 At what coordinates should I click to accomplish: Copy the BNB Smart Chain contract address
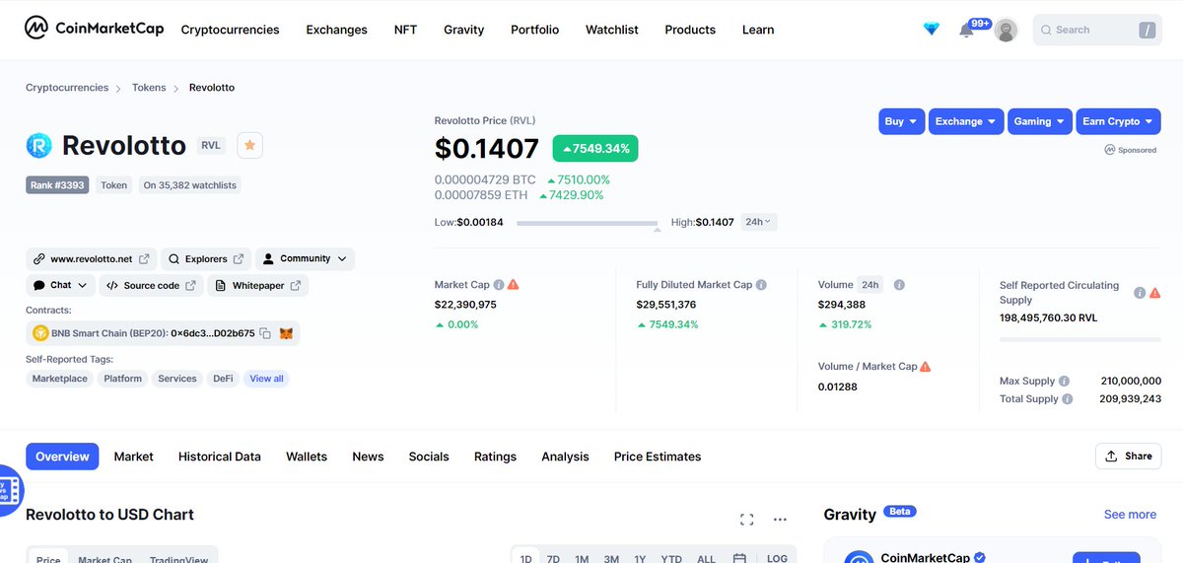[265, 333]
